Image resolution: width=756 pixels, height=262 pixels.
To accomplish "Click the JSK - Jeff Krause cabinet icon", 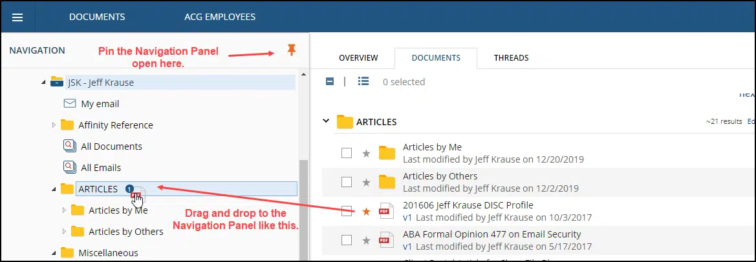I will pos(57,82).
